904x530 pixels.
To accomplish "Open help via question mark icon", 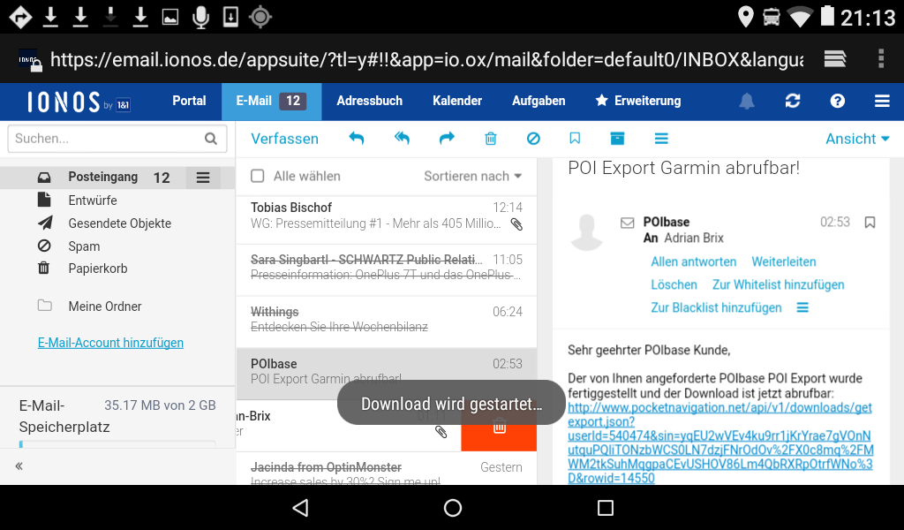I will pyautogui.click(x=838, y=101).
